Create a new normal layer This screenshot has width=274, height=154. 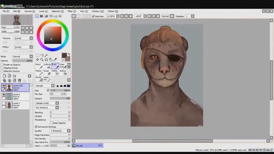pos(4,76)
